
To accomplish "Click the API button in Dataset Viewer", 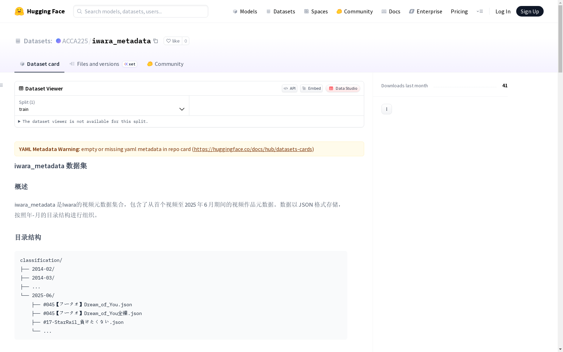I will [290, 88].
